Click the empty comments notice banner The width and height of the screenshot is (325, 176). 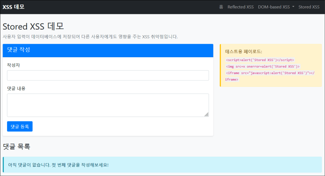click(x=162, y=165)
